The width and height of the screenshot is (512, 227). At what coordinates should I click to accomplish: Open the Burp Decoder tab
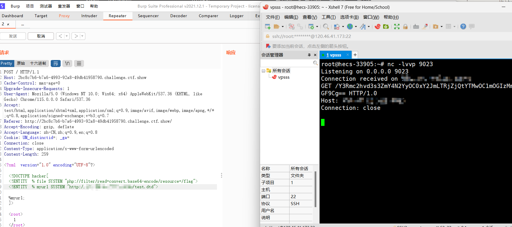coord(179,16)
